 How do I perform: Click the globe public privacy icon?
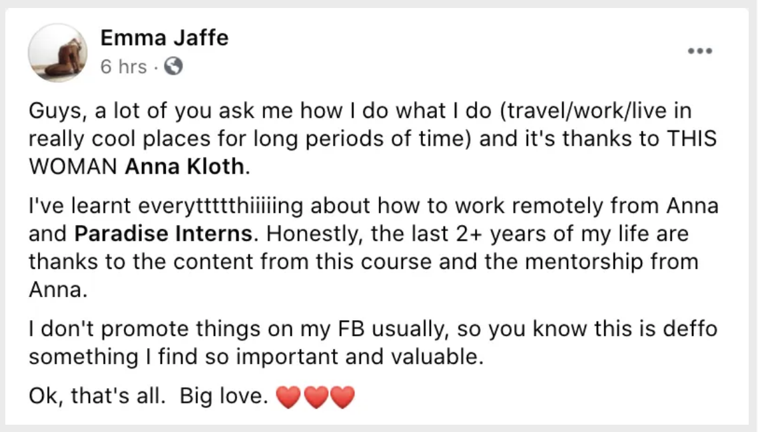click(172, 67)
